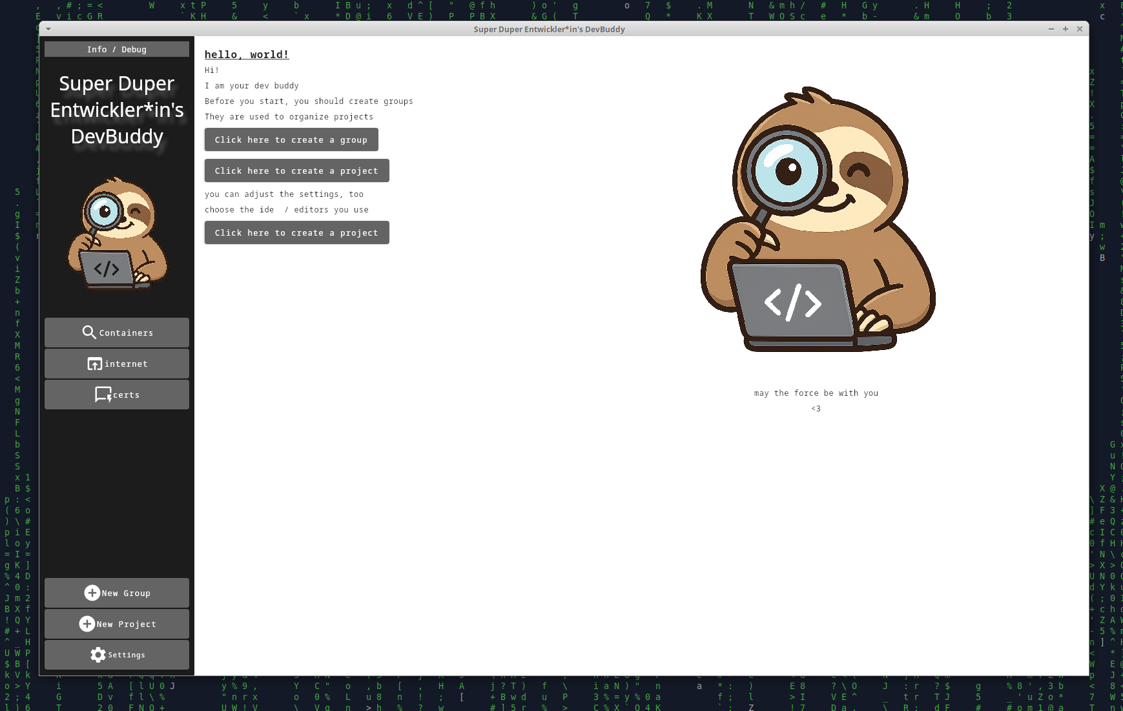Click the 'may the force be with you' caption
This screenshot has width=1123, height=711.
point(816,393)
